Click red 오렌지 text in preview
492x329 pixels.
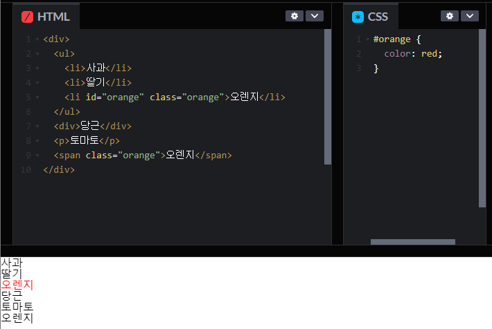click(17, 285)
